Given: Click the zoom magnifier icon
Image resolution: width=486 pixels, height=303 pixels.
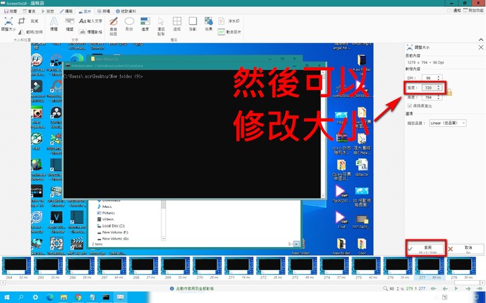Looking at the screenshot, I should point(385,288).
